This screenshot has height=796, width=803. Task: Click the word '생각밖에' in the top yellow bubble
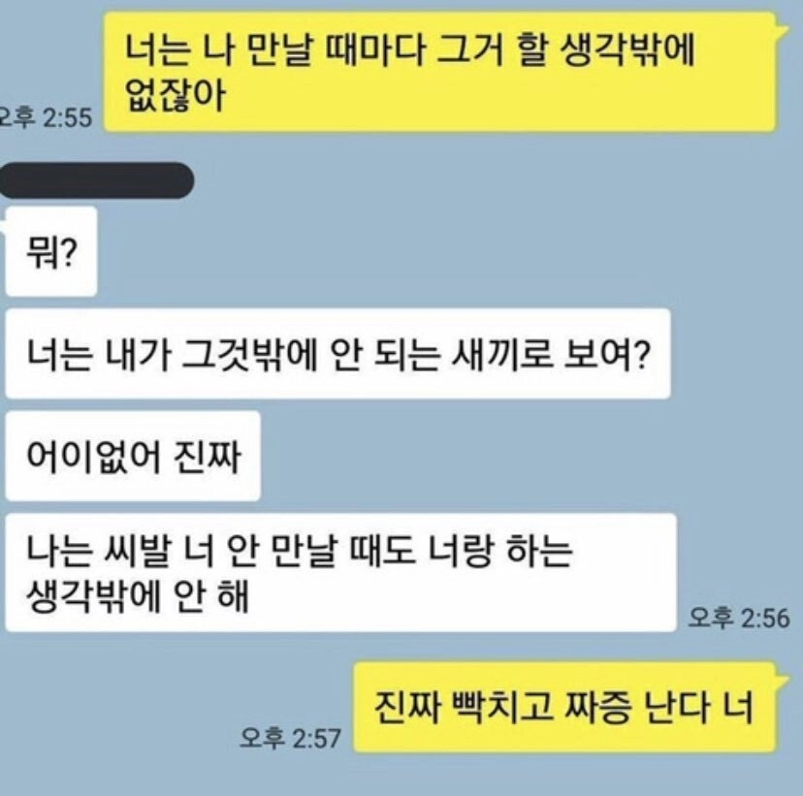627,50
